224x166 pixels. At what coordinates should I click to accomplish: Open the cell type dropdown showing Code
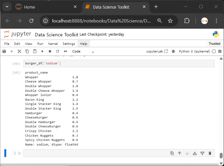[x=83, y=51]
